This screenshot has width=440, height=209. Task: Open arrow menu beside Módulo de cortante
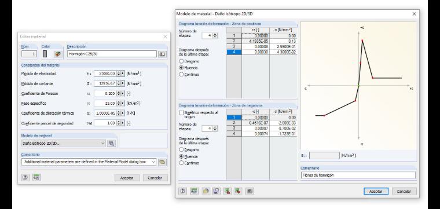[x=123, y=83]
